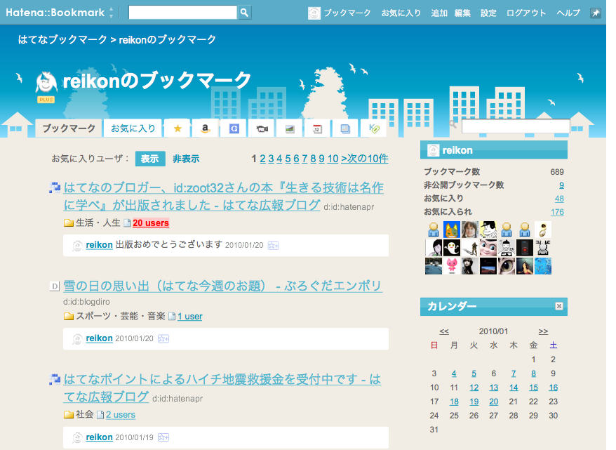Click 追加 in top navigation
The width and height of the screenshot is (616, 450).
point(439,13)
